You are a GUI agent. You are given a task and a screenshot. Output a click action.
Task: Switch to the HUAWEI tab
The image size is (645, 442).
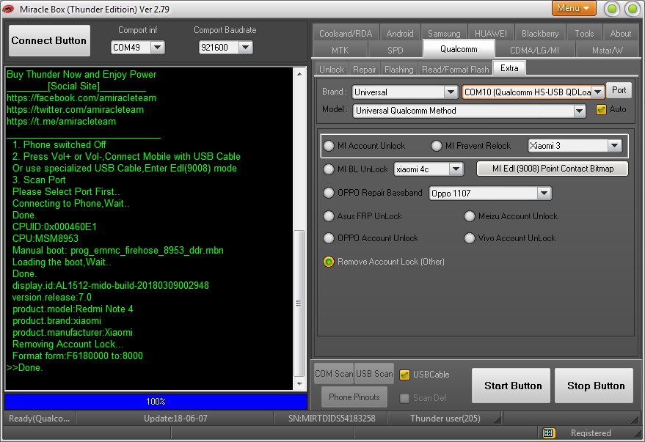491,33
